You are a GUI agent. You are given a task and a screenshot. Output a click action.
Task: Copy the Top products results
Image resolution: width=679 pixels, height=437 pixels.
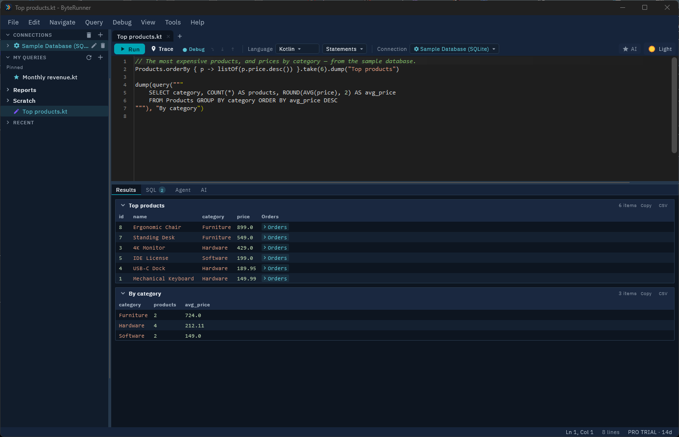click(646, 206)
